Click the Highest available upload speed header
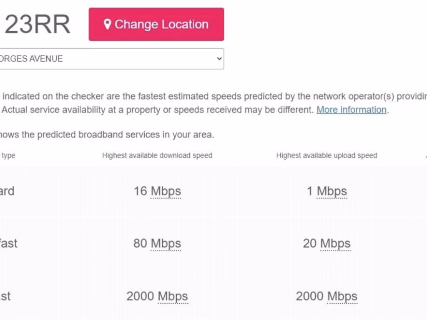The width and height of the screenshot is (427, 320). [327, 155]
